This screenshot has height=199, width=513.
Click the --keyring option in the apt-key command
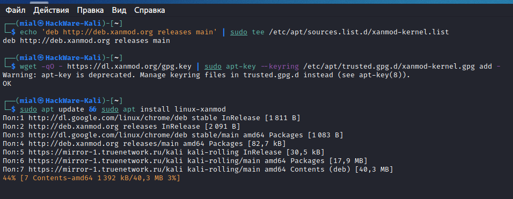pos(280,67)
